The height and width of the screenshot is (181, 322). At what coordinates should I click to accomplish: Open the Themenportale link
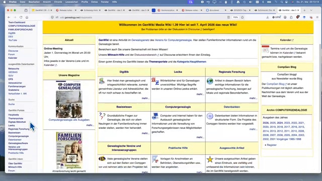point(158,61)
